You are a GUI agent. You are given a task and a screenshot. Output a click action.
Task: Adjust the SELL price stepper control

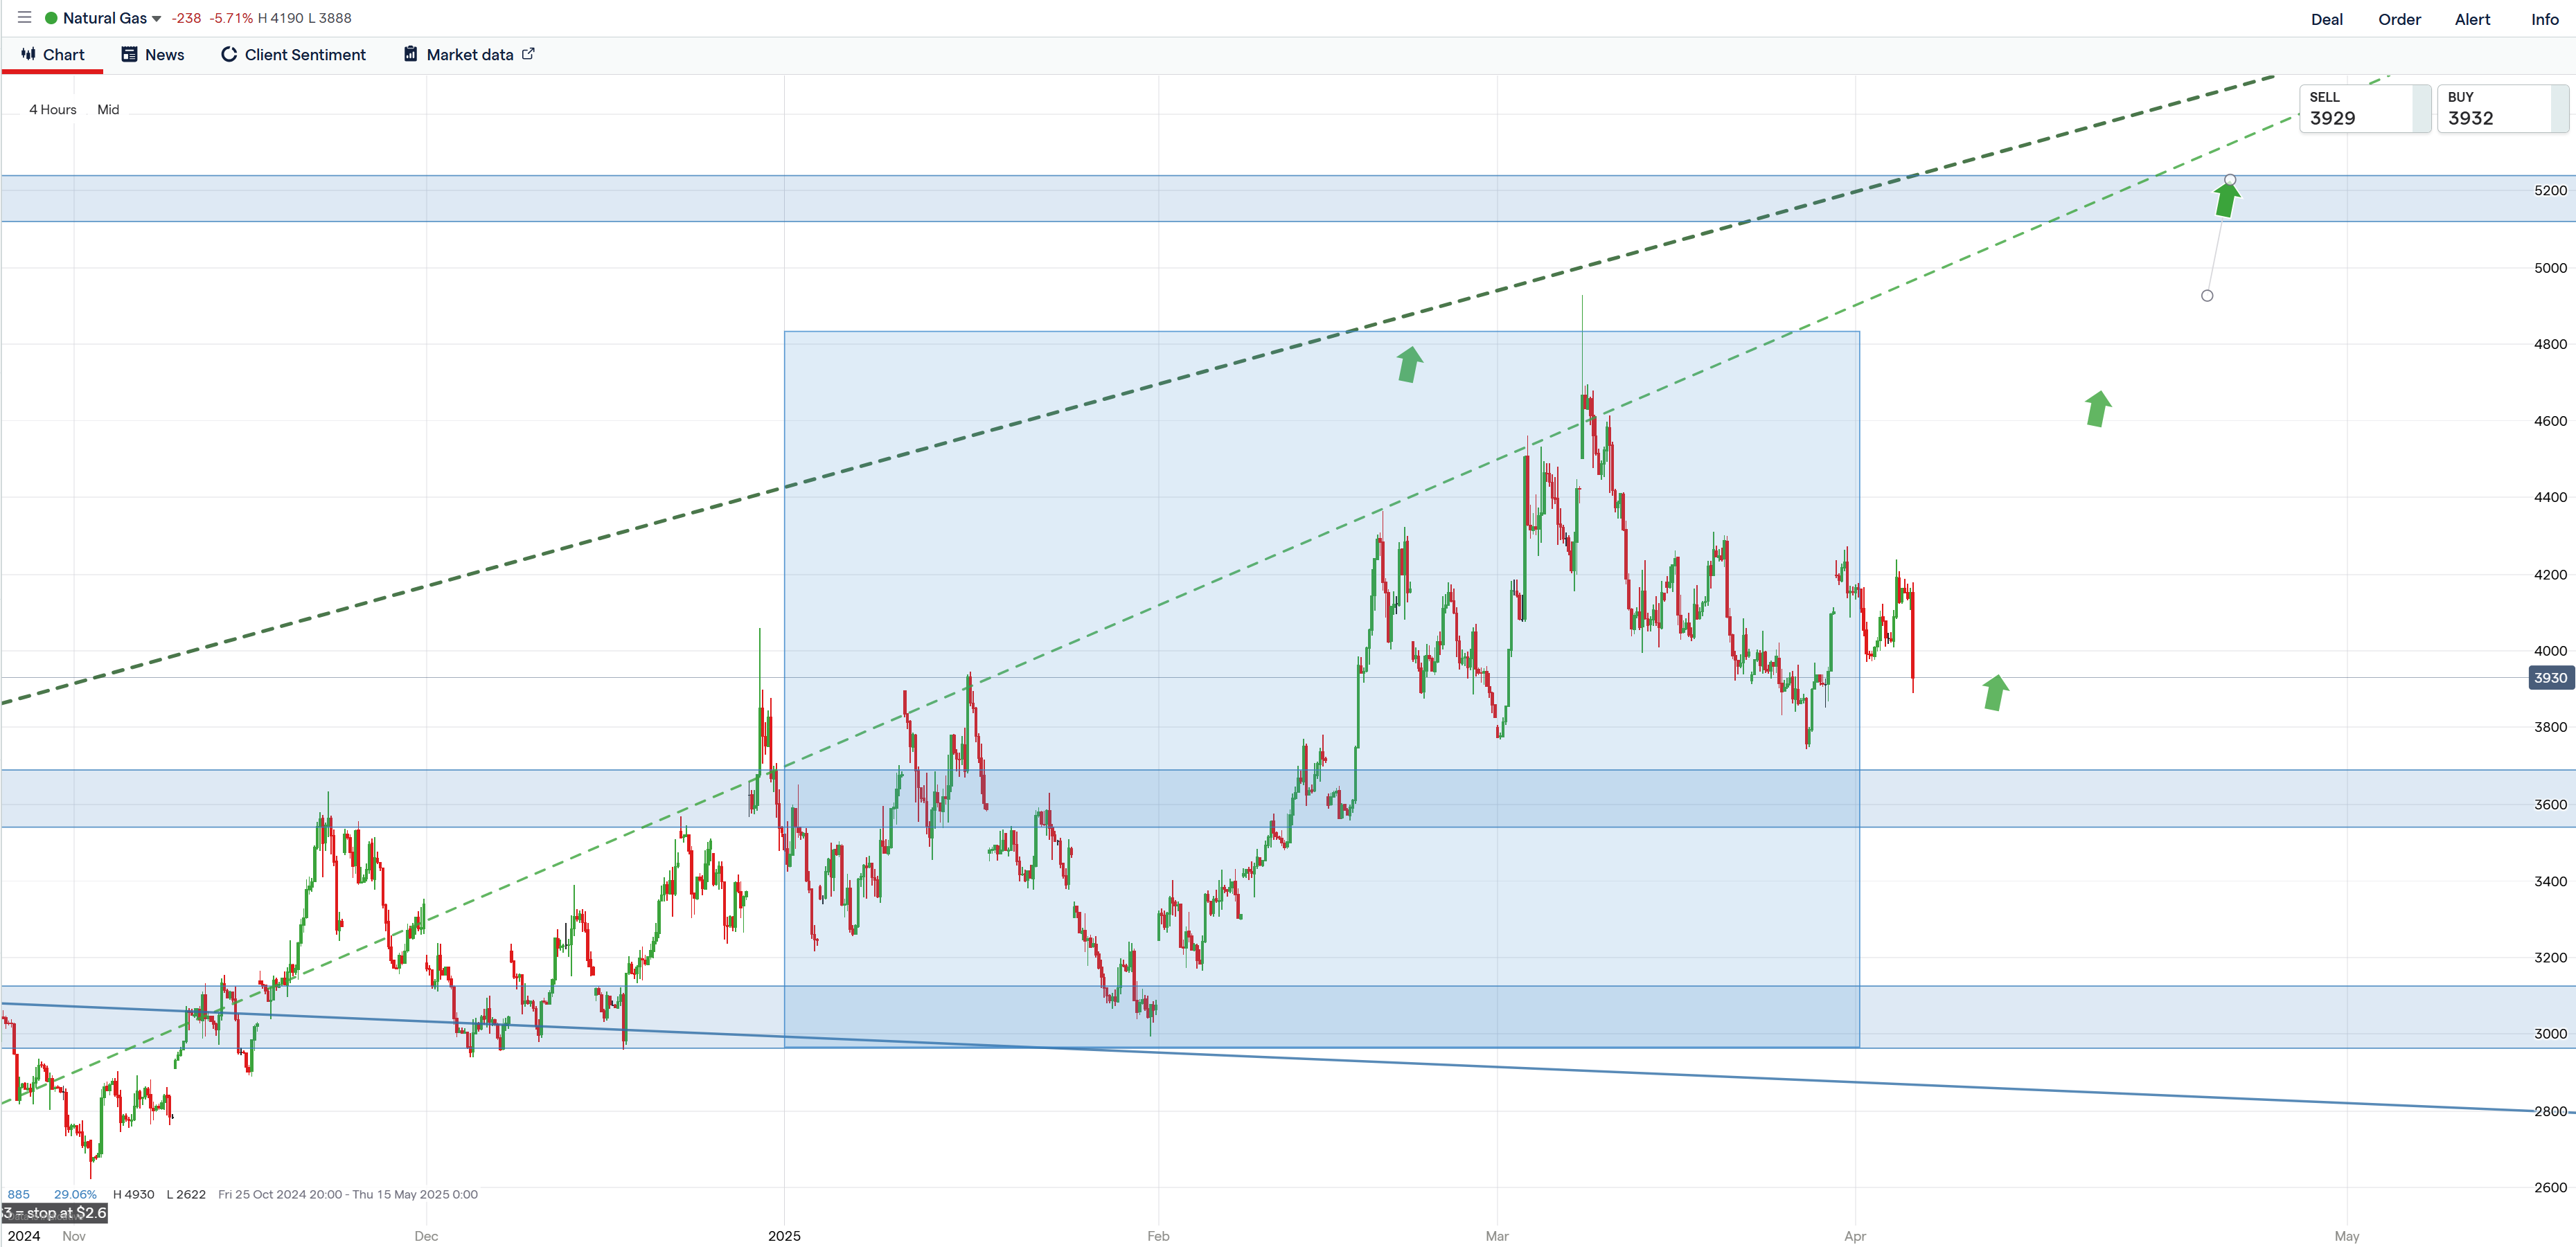tap(2423, 108)
